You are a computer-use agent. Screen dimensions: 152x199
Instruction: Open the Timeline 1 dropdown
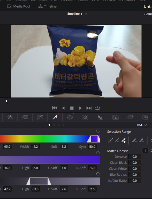[x=77, y=14]
